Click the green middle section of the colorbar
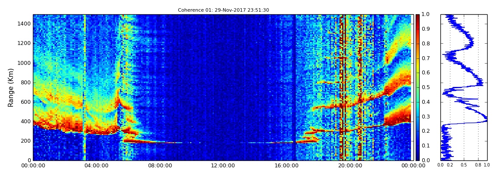Screen dimensions: 498x176 point(417,87)
